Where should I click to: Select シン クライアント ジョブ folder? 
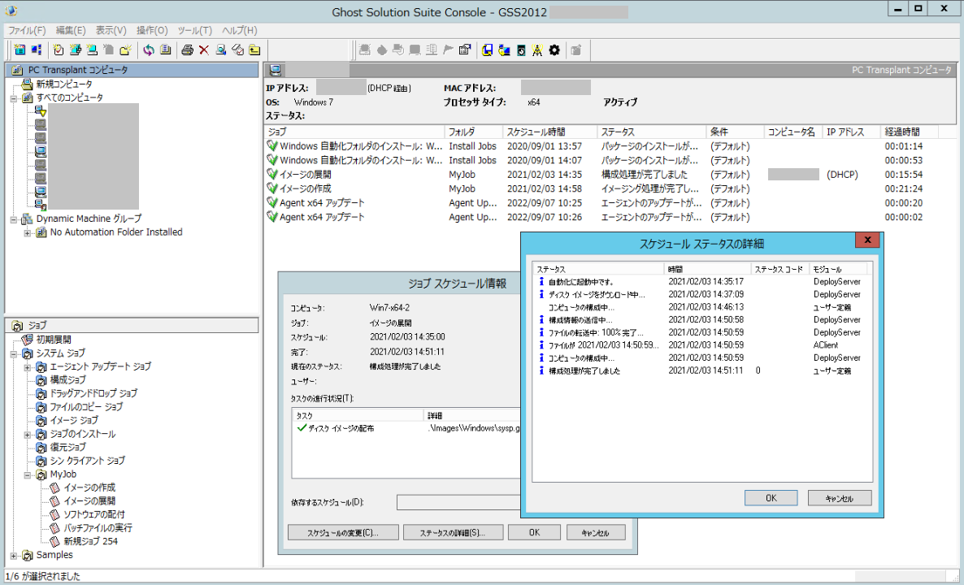[x=87, y=461]
